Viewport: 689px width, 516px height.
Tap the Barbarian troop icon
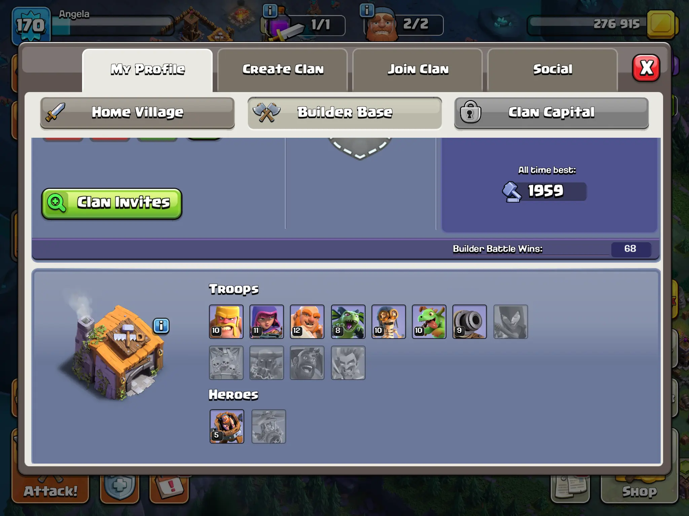[x=226, y=321]
